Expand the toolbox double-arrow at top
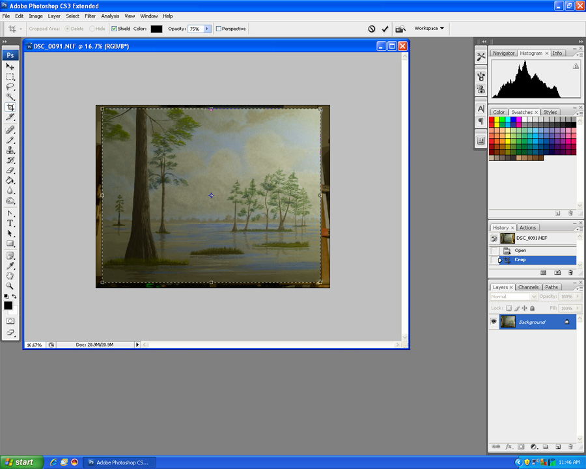Image resolution: width=586 pixels, height=469 pixels. click(5, 42)
